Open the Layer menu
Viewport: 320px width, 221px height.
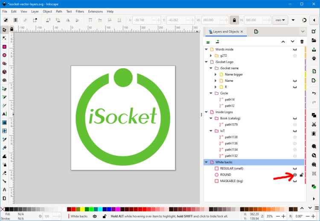click(35, 12)
